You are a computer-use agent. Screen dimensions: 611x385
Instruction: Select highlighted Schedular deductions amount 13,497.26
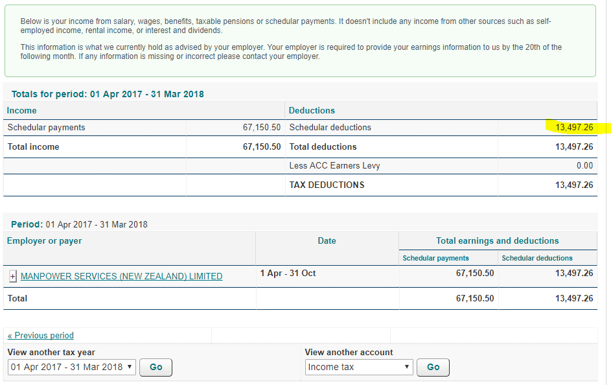tap(574, 128)
